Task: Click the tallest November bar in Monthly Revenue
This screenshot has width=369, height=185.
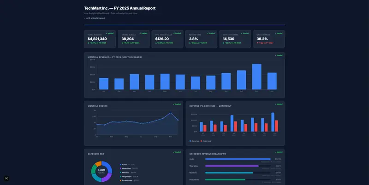Action: point(256,76)
